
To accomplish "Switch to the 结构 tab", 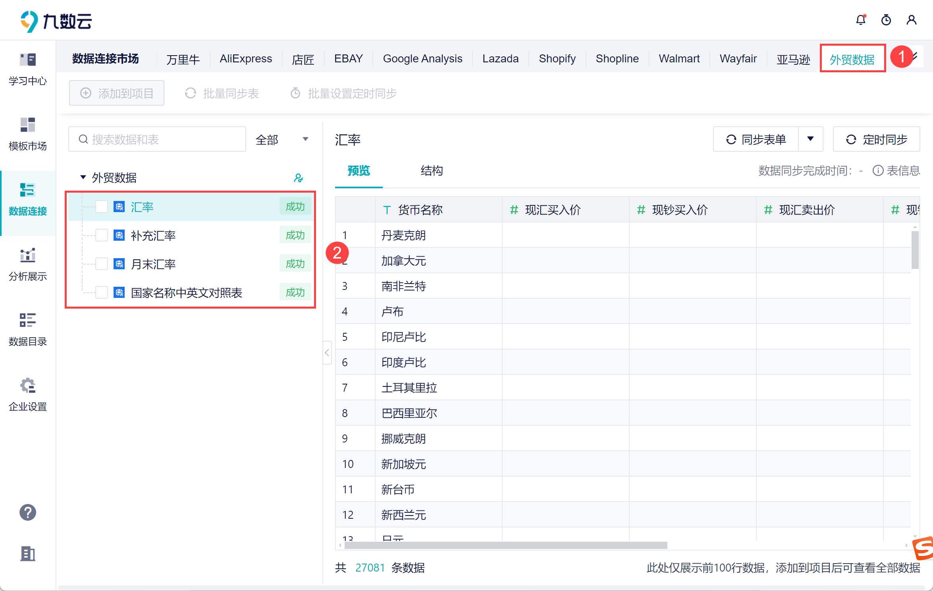I will tap(432, 171).
